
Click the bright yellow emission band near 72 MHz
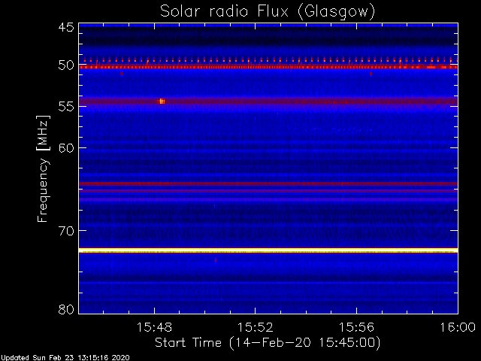click(268, 250)
